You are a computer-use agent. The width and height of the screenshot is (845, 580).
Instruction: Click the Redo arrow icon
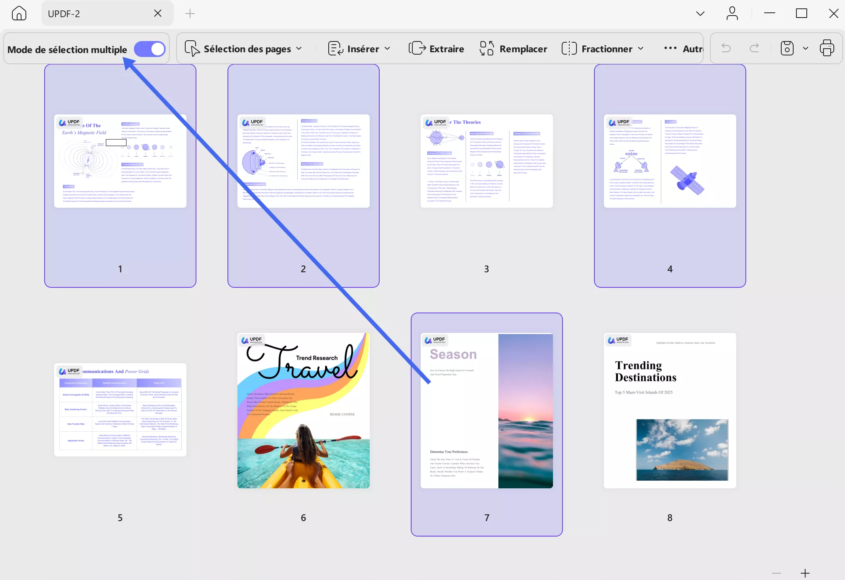pyautogui.click(x=754, y=49)
